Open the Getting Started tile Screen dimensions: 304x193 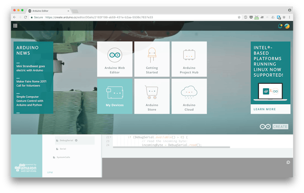click(152, 59)
